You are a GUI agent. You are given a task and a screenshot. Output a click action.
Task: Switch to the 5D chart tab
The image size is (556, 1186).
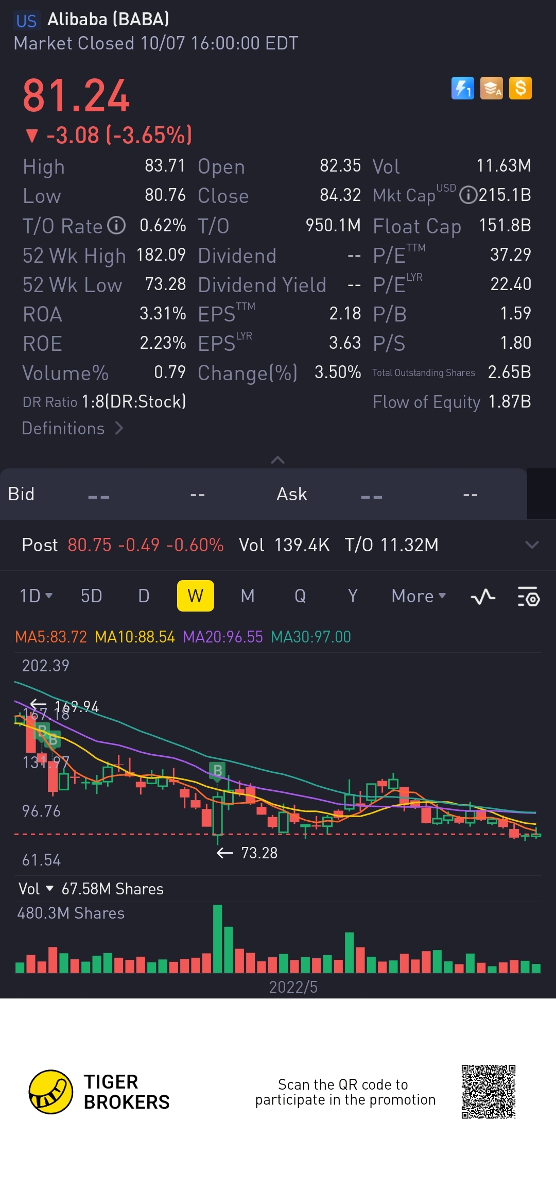click(x=92, y=596)
